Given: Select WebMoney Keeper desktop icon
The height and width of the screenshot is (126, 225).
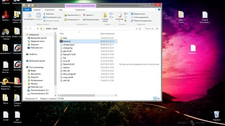Looking at the screenshot, I should pyautogui.click(x=6, y=84).
